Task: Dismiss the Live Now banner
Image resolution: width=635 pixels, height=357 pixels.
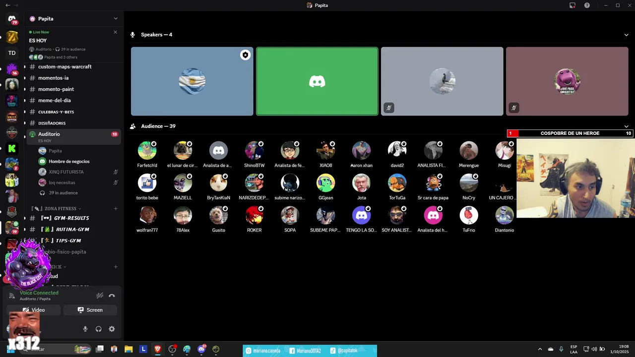Action: coord(115,32)
